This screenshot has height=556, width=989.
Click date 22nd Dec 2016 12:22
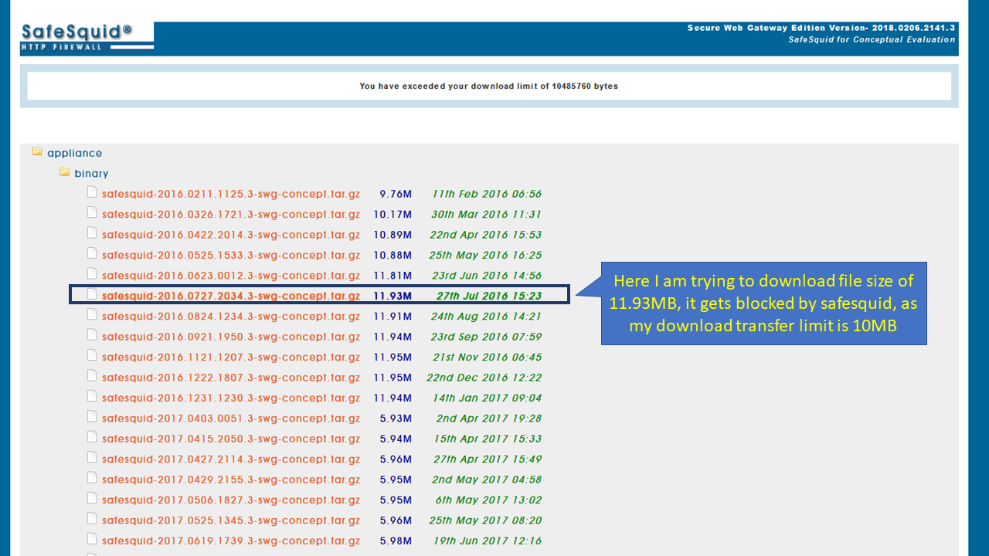pos(484,378)
